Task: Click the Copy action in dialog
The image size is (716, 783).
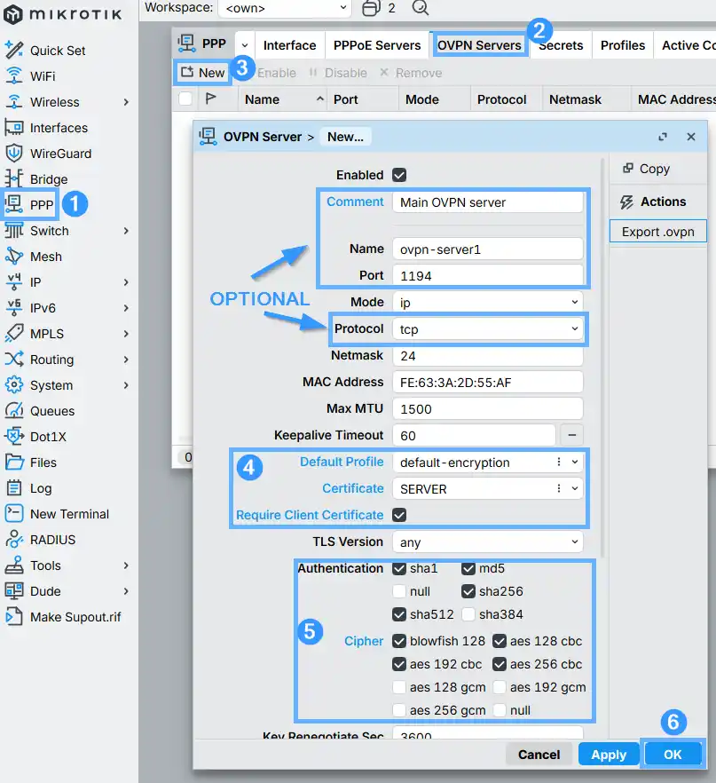Action: pyautogui.click(x=647, y=169)
